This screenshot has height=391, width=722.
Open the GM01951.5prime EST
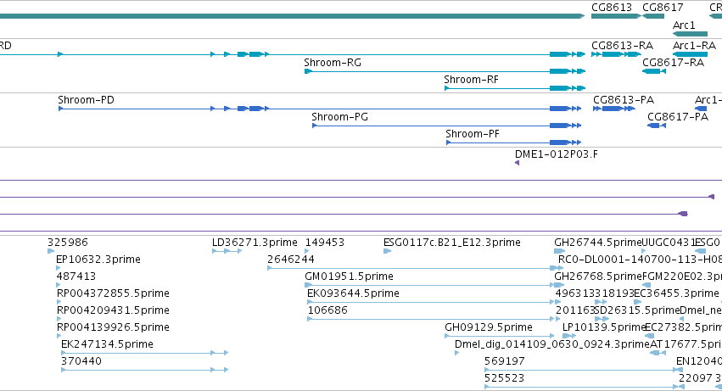[x=349, y=276]
